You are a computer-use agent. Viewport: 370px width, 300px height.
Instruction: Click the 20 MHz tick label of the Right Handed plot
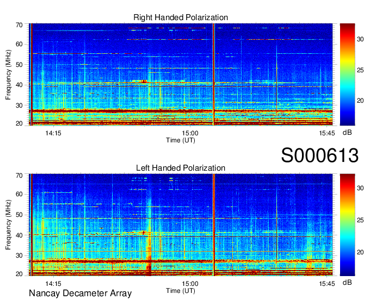click(19, 123)
